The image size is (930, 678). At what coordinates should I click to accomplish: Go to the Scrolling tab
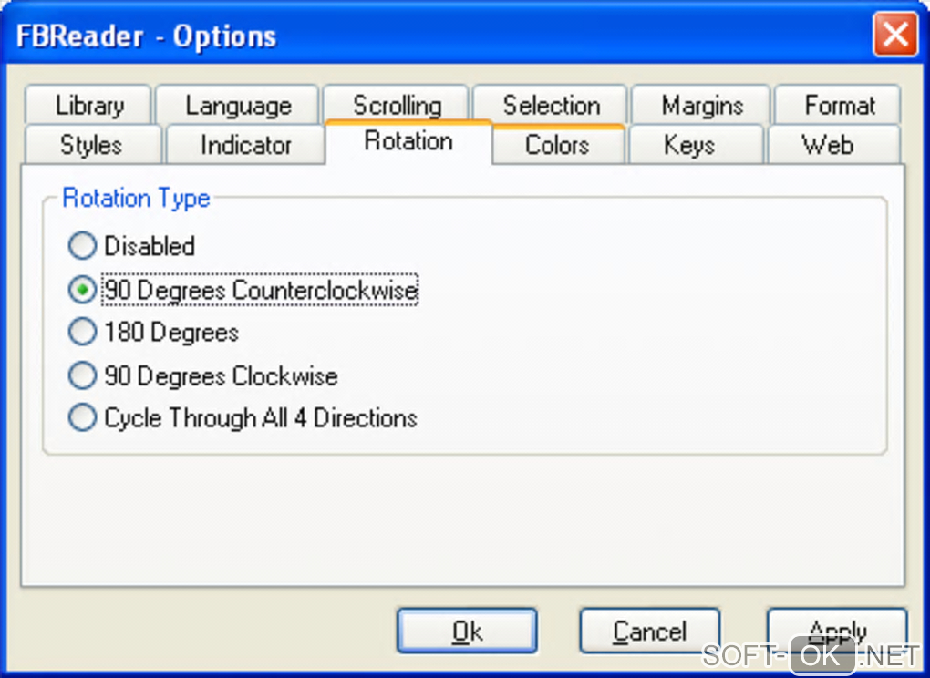pos(397,106)
